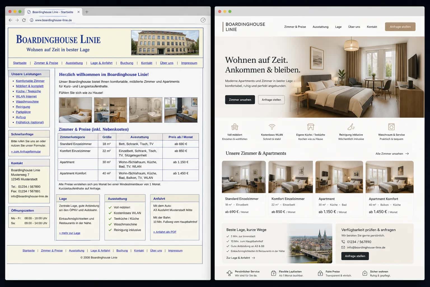Open the Standard Einzelzimmer room card
The height and width of the screenshot is (287, 430).
pyautogui.click(x=244, y=189)
